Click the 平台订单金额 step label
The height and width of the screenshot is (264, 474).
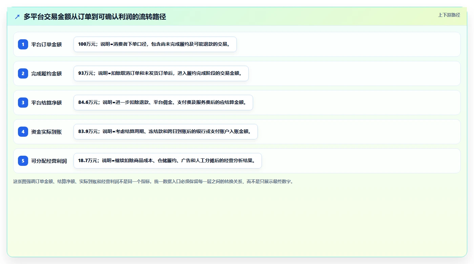46,44
